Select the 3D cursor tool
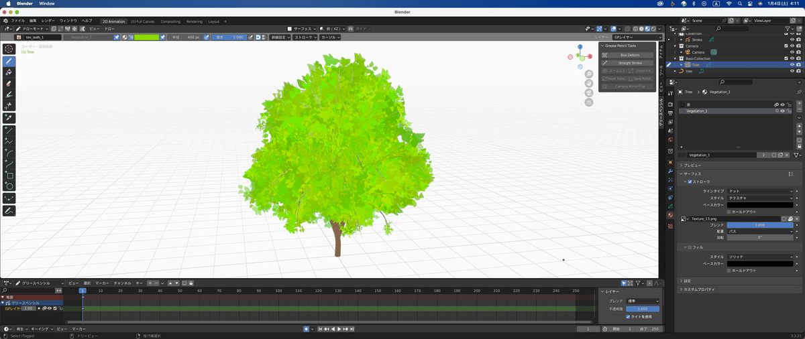 point(9,49)
